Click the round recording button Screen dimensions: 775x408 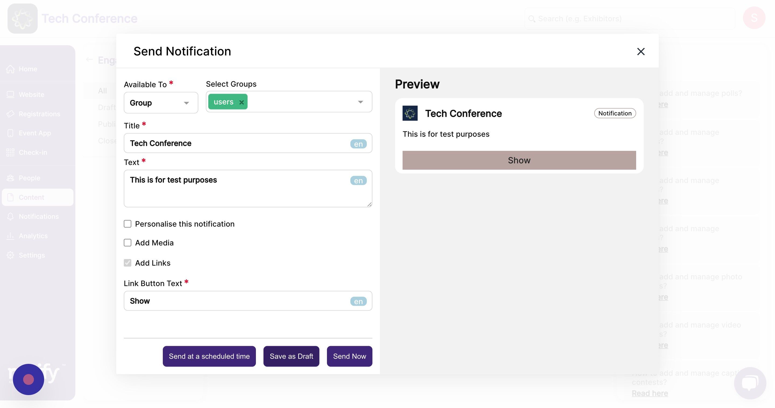point(29,379)
